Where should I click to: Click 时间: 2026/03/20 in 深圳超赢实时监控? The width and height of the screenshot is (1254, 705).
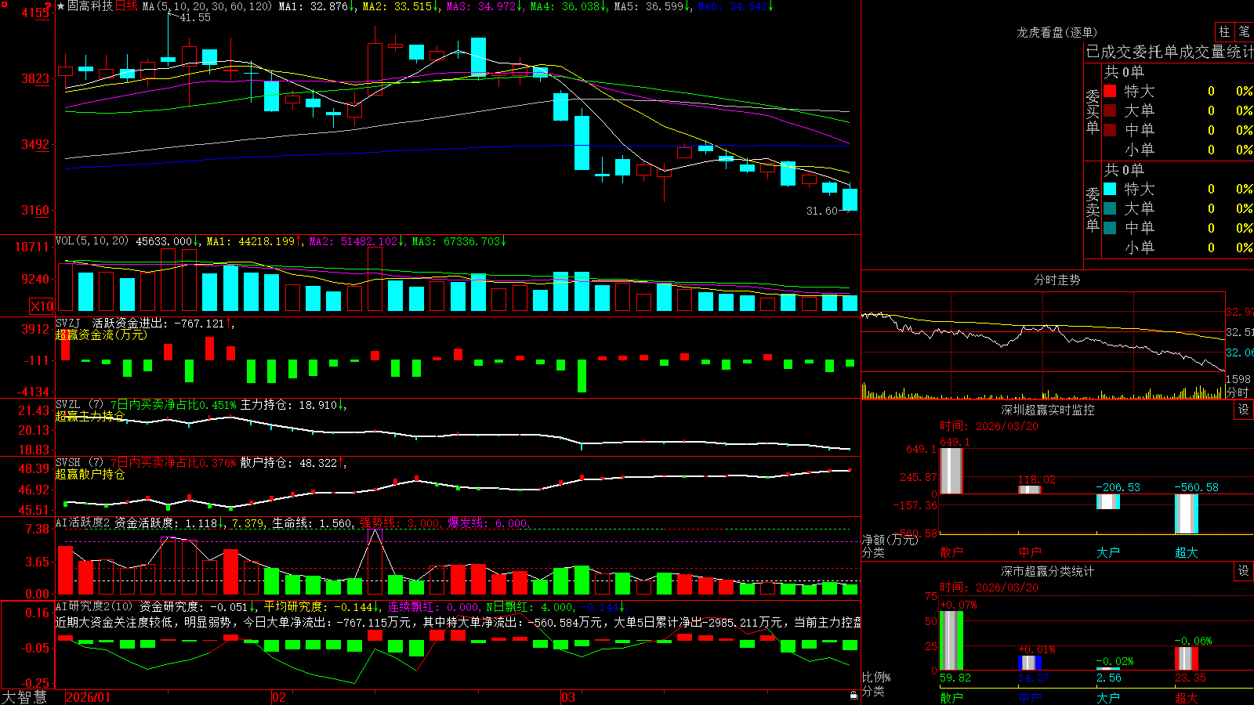point(989,426)
